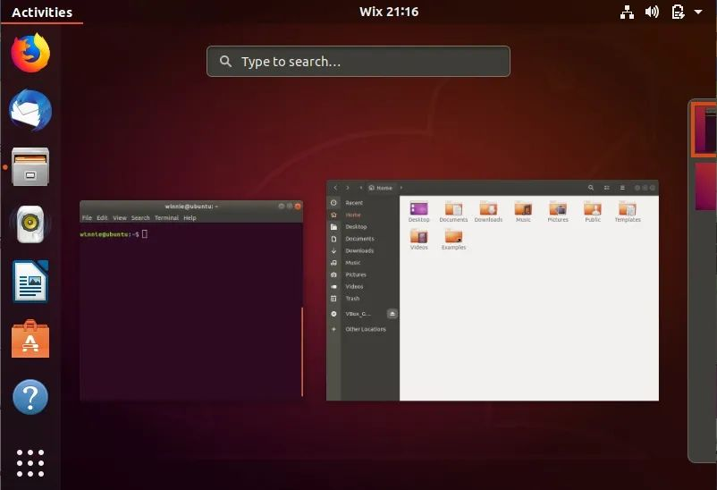Select Trash in Files sidebar
The image size is (717, 490).
click(x=363, y=299)
